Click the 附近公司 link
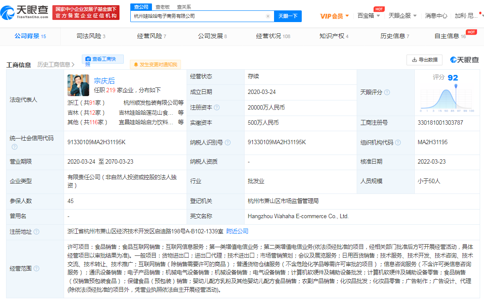This screenshot has height=300, width=484. pyautogui.click(x=237, y=231)
